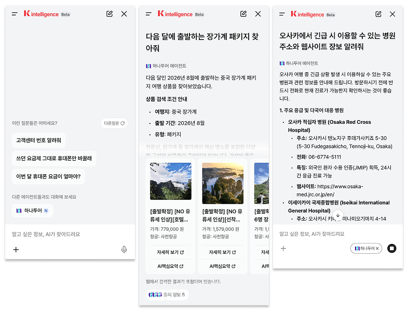Start new chat in left panel
This screenshot has width=408, height=310.
pyautogui.click(x=110, y=14)
